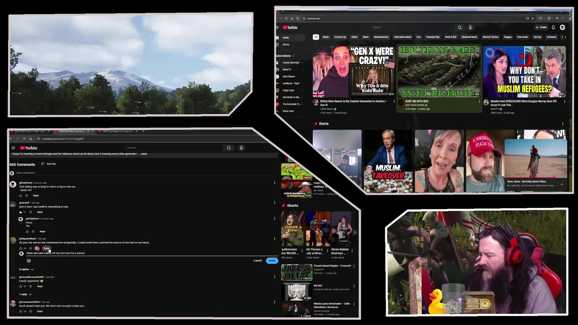Select the 'Hip hop' category chip
Viewport: 578px width, 325px height.
pyautogui.click(x=537, y=37)
